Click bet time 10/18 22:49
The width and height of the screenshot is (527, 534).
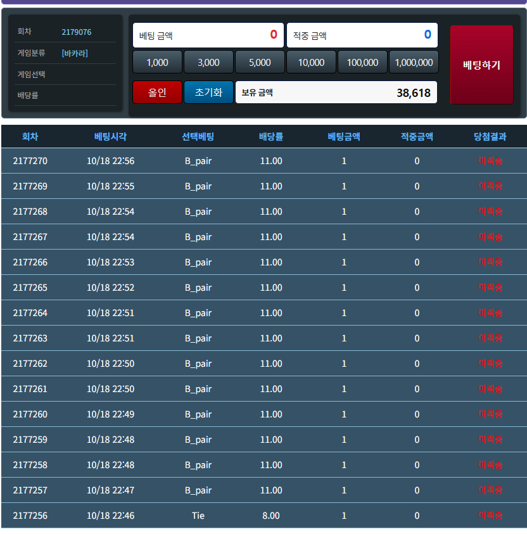tap(110, 414)
